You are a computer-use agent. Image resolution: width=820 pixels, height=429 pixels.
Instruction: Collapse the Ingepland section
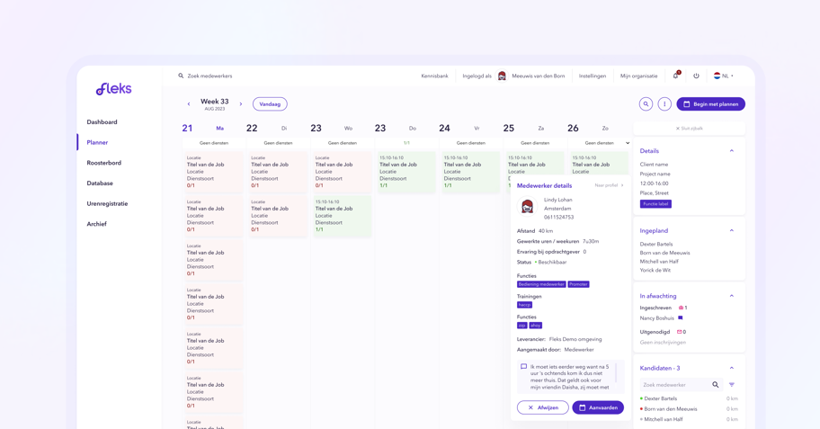tap(732, 230)
